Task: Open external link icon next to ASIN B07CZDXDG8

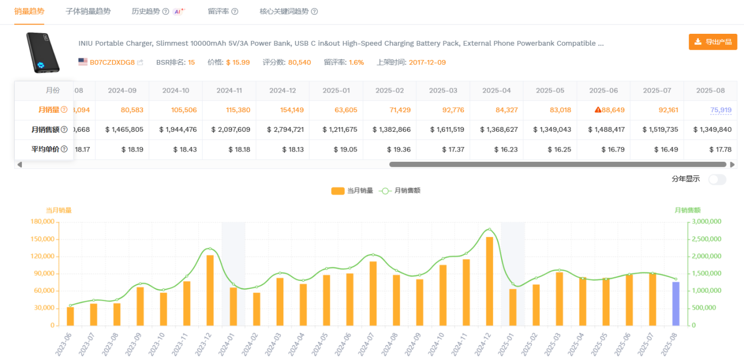Action: tap(140, 63)
